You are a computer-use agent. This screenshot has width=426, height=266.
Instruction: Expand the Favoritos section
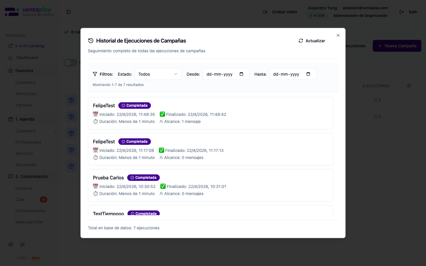tap(24, 71)
